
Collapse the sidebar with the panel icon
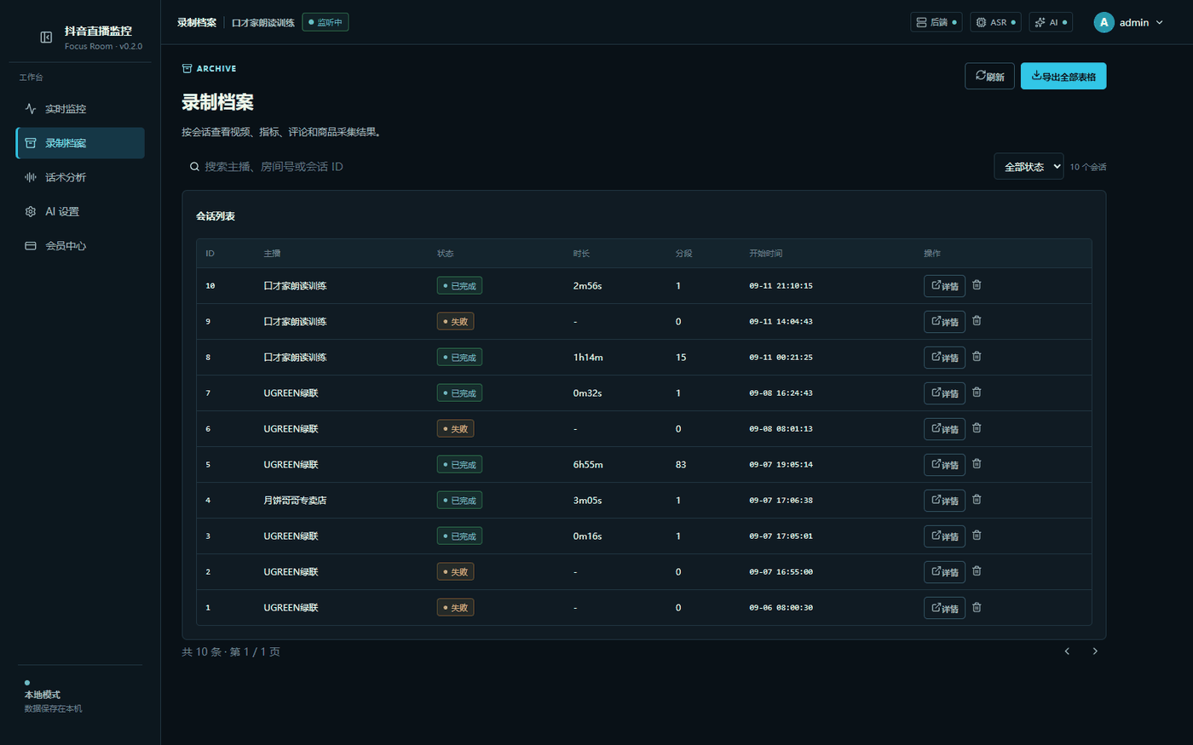46,37
